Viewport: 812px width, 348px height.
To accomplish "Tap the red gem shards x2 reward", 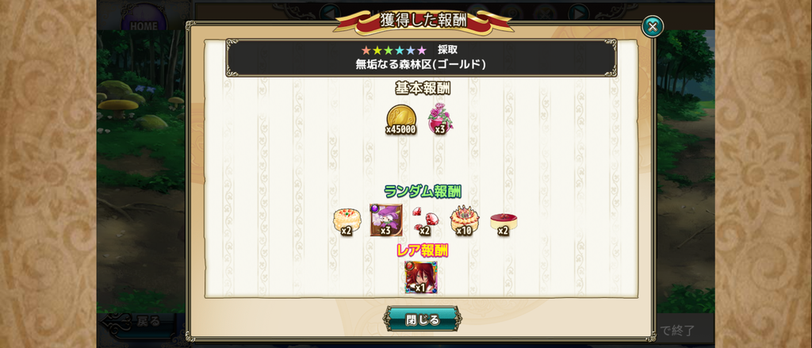I will pos(424,221).
